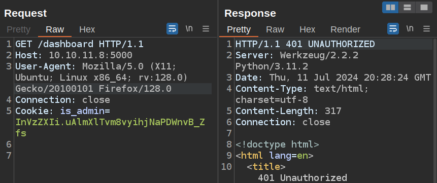Click the is_admin cookie name
Viewport: 437px width, 183px height.
(x=82, y=111)
